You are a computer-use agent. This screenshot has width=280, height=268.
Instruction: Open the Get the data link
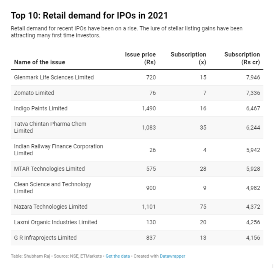pos(118,256)
